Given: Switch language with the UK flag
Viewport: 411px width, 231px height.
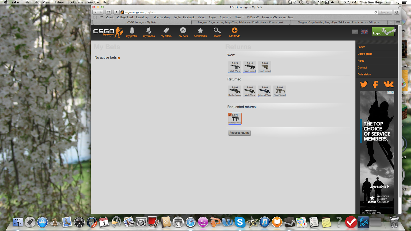Looking at the screenshot, I should (365, 32).
